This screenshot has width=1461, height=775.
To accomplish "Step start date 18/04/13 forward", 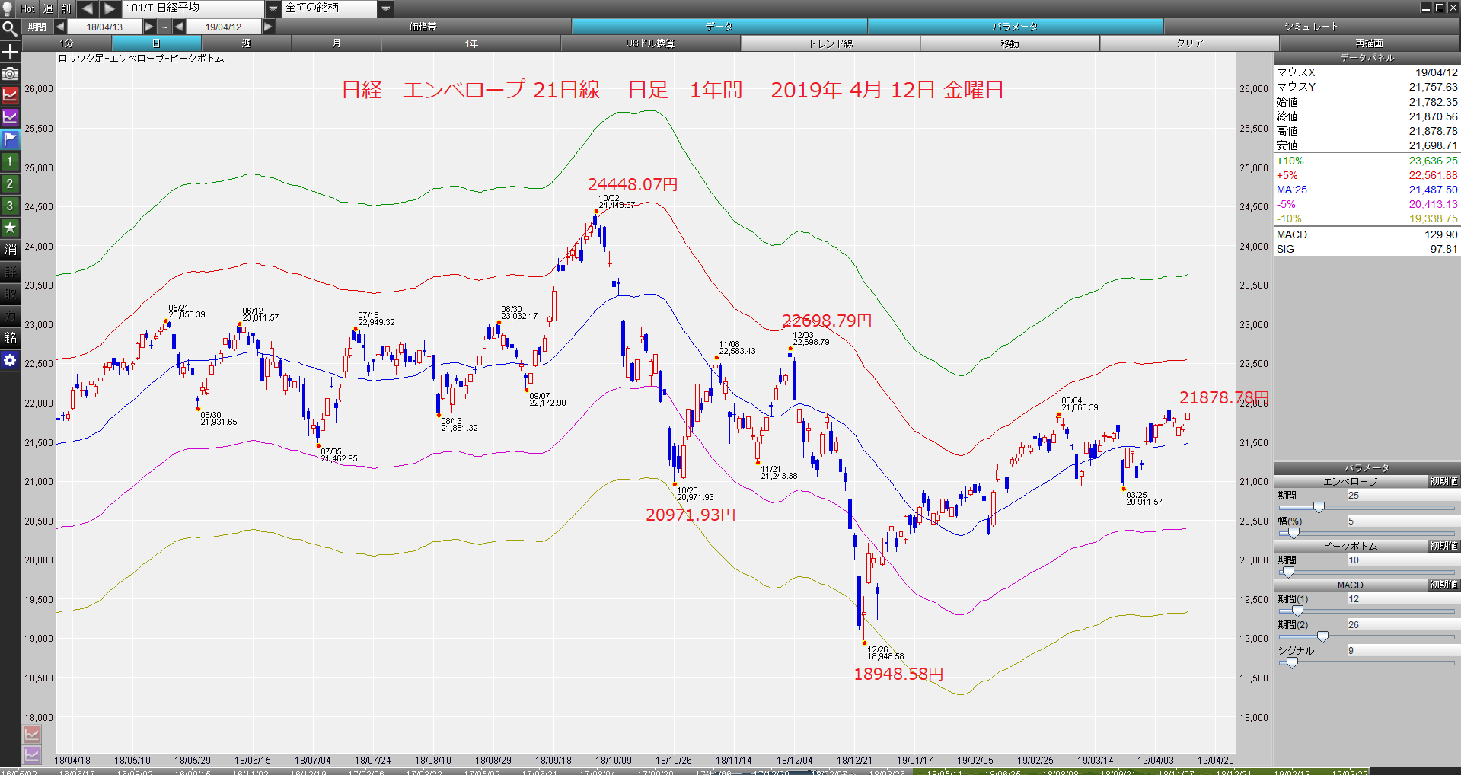I will [x=149, y=27].
